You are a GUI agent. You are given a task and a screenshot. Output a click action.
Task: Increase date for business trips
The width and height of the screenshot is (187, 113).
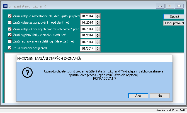point(98,47)
